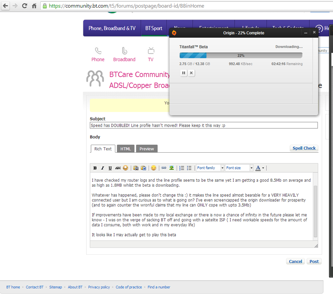Click the editor resize handle corner

coord(316,246)
